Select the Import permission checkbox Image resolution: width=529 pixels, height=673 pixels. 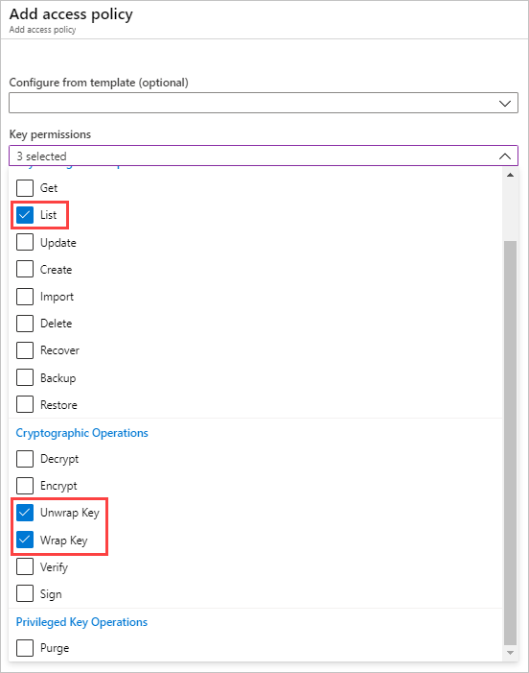point(25,297)
